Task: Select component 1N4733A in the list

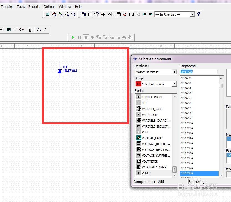Action: pos(199,148)
